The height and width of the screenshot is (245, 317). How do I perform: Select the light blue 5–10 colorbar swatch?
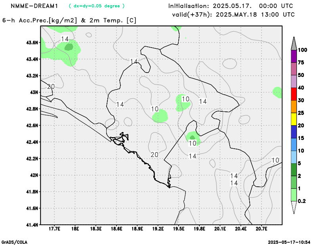tap(294, 157)
